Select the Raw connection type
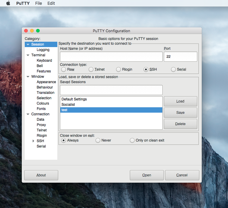Image resolution: width=228 pixels, height=208 pixels. (64, 69)
